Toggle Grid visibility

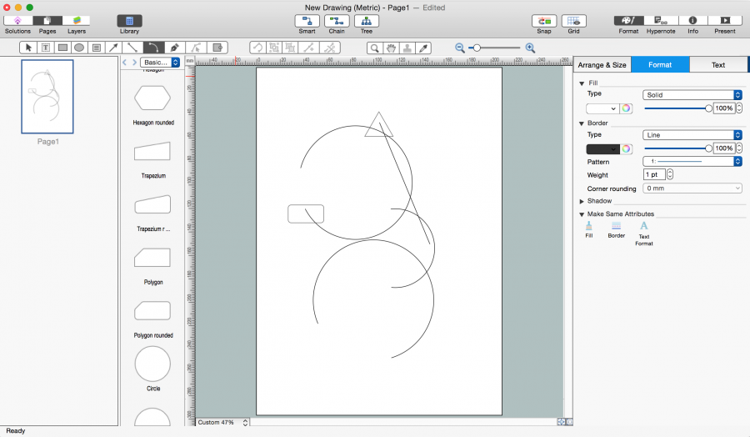(573, 21)
